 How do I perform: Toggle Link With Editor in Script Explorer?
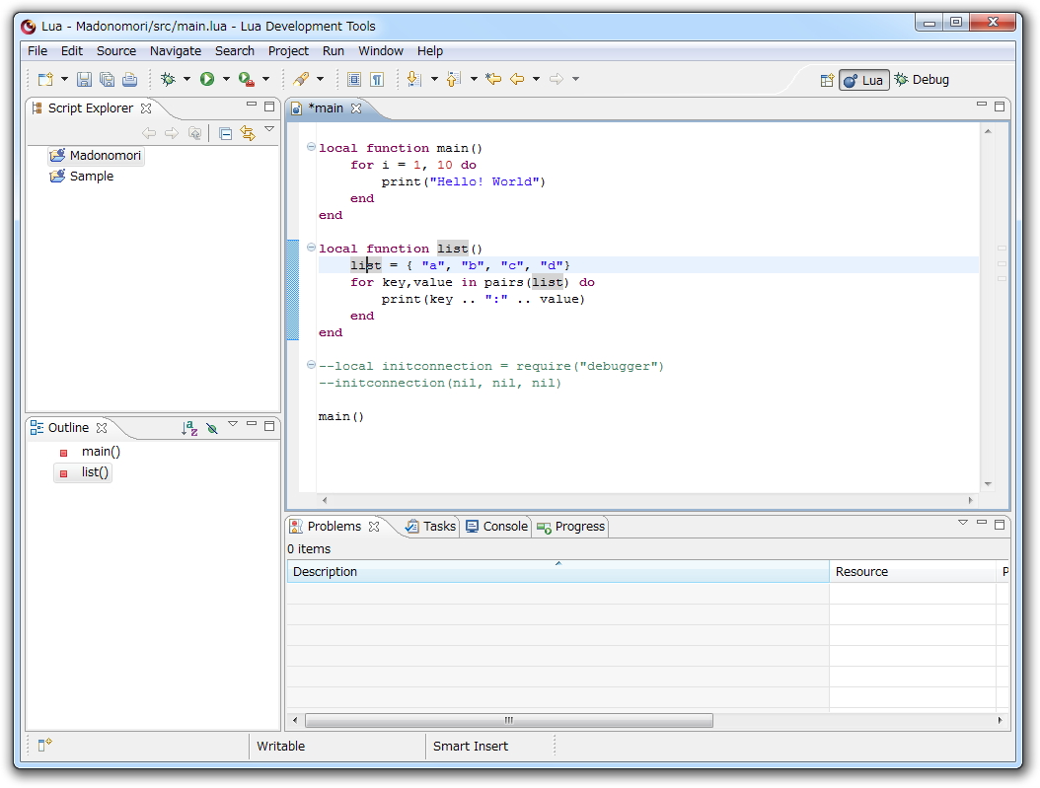248,134
